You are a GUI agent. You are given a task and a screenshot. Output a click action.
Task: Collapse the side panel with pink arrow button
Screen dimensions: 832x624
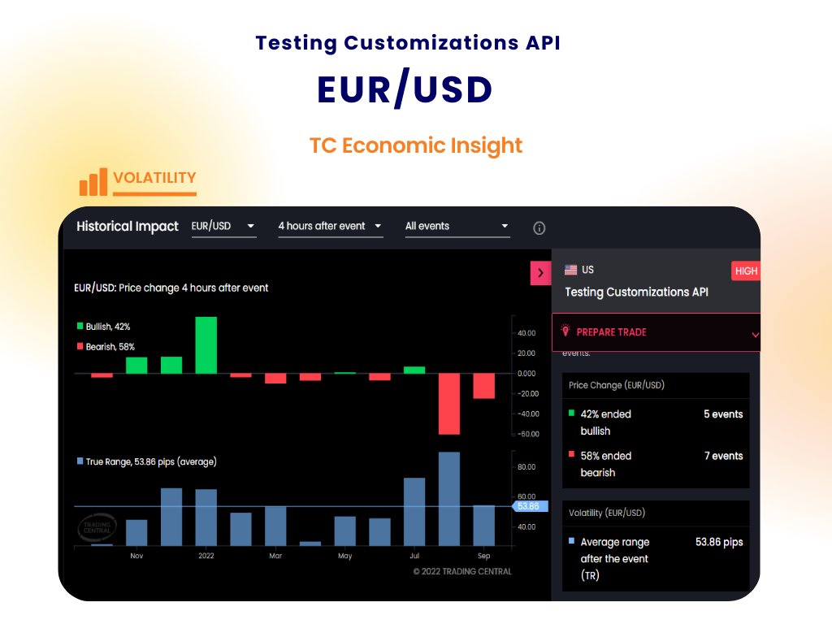pyautogui.click(x=540, y=273)
